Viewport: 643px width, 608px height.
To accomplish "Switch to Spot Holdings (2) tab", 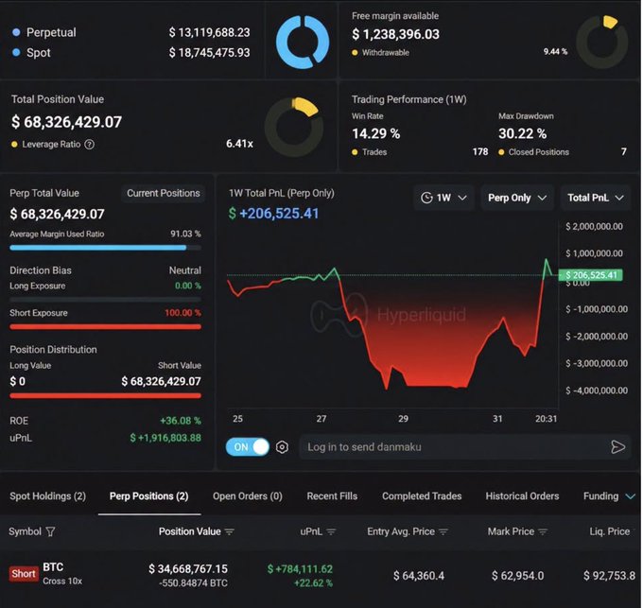I will 48,496.
